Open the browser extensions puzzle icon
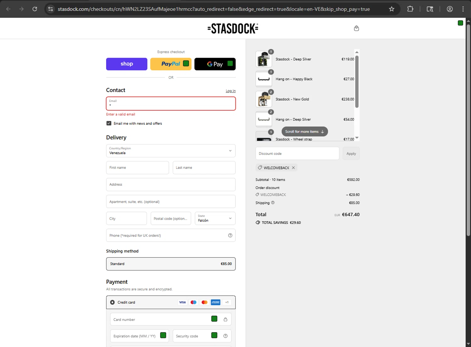The height and width of the screenshot is (347, 471). click(410, 9)
